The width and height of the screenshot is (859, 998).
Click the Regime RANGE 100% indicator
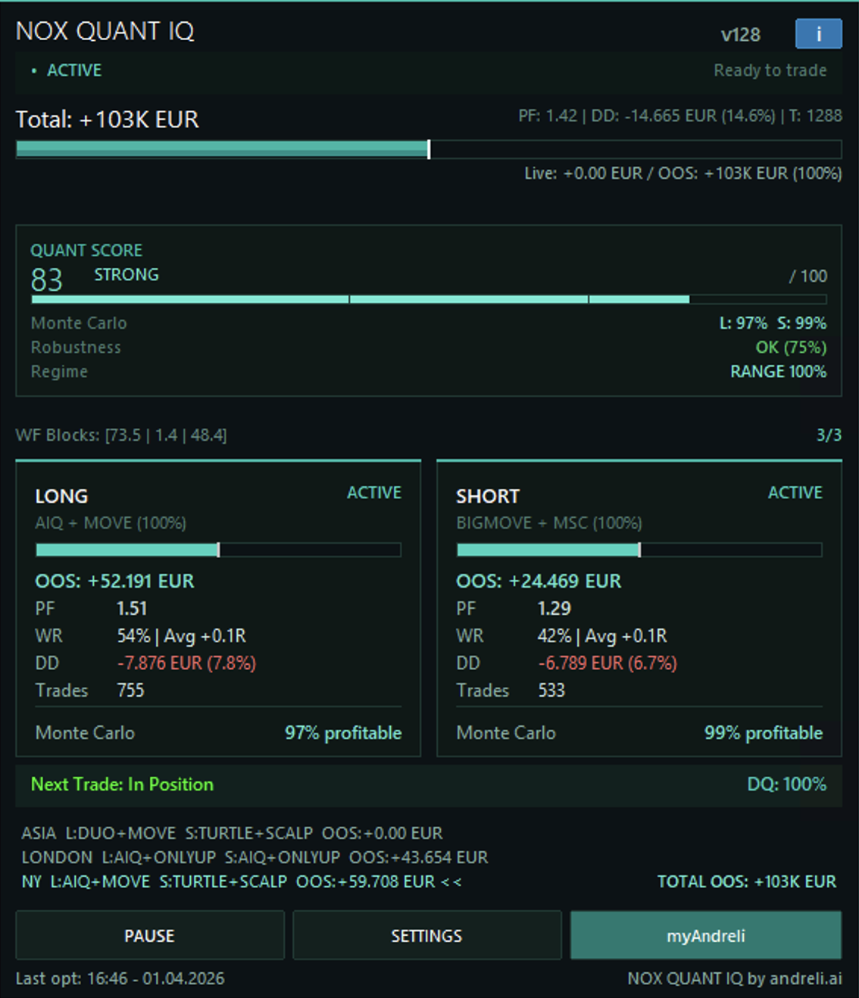(779, 371)
